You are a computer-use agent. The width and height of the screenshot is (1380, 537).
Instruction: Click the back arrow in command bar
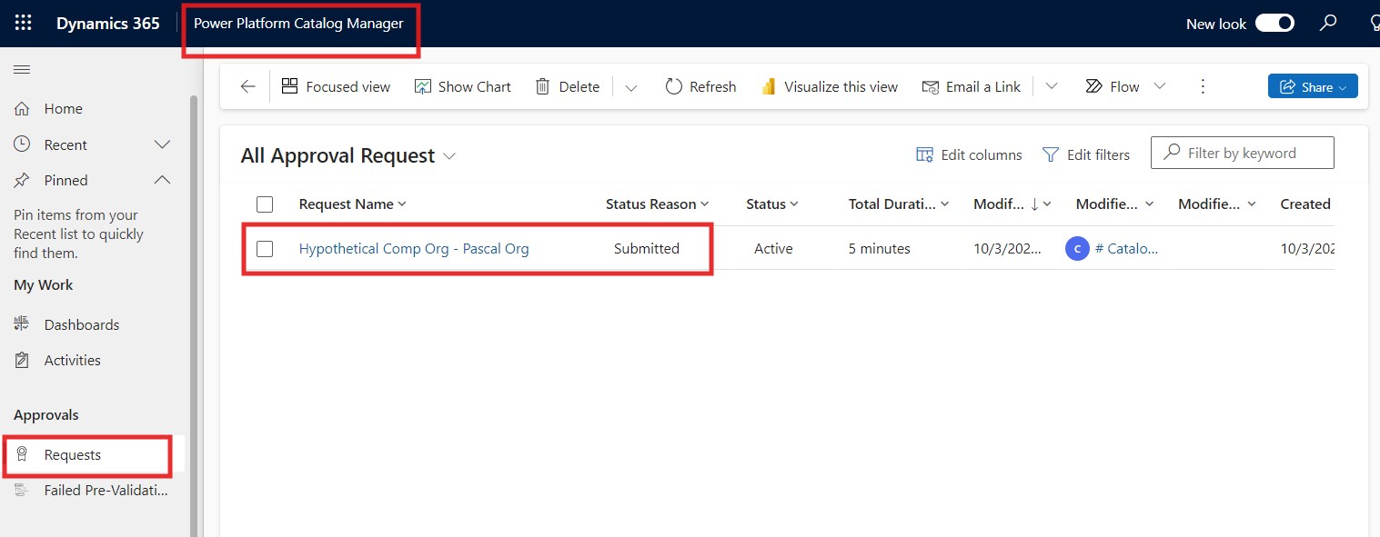[x=247, y=86]
